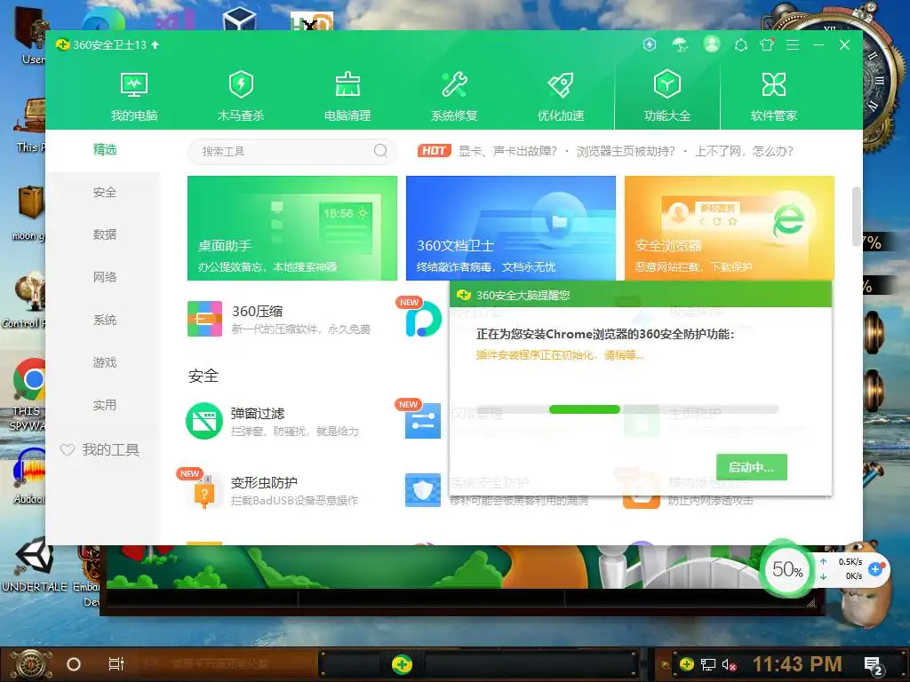
Task: Open the main hamburger menu
Action: (792, 44)
